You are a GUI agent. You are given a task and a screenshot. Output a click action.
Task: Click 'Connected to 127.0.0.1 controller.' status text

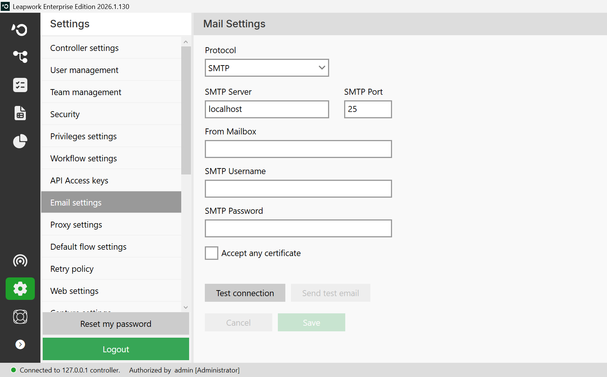coord(70,370)
